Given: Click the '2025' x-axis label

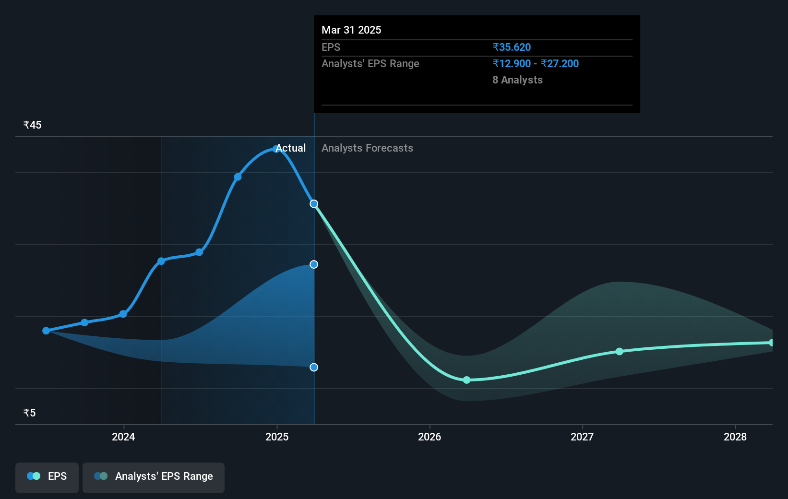Looking at the screenshot, I should point(277,437).
